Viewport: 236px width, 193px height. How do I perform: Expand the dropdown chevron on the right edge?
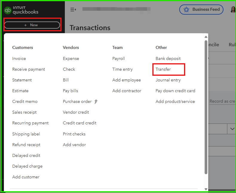click(232, 129)
